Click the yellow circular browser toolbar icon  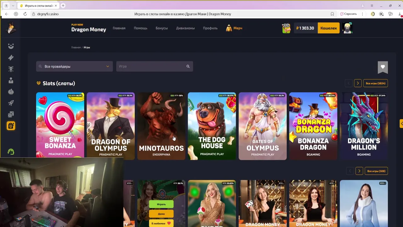[373, 14]
